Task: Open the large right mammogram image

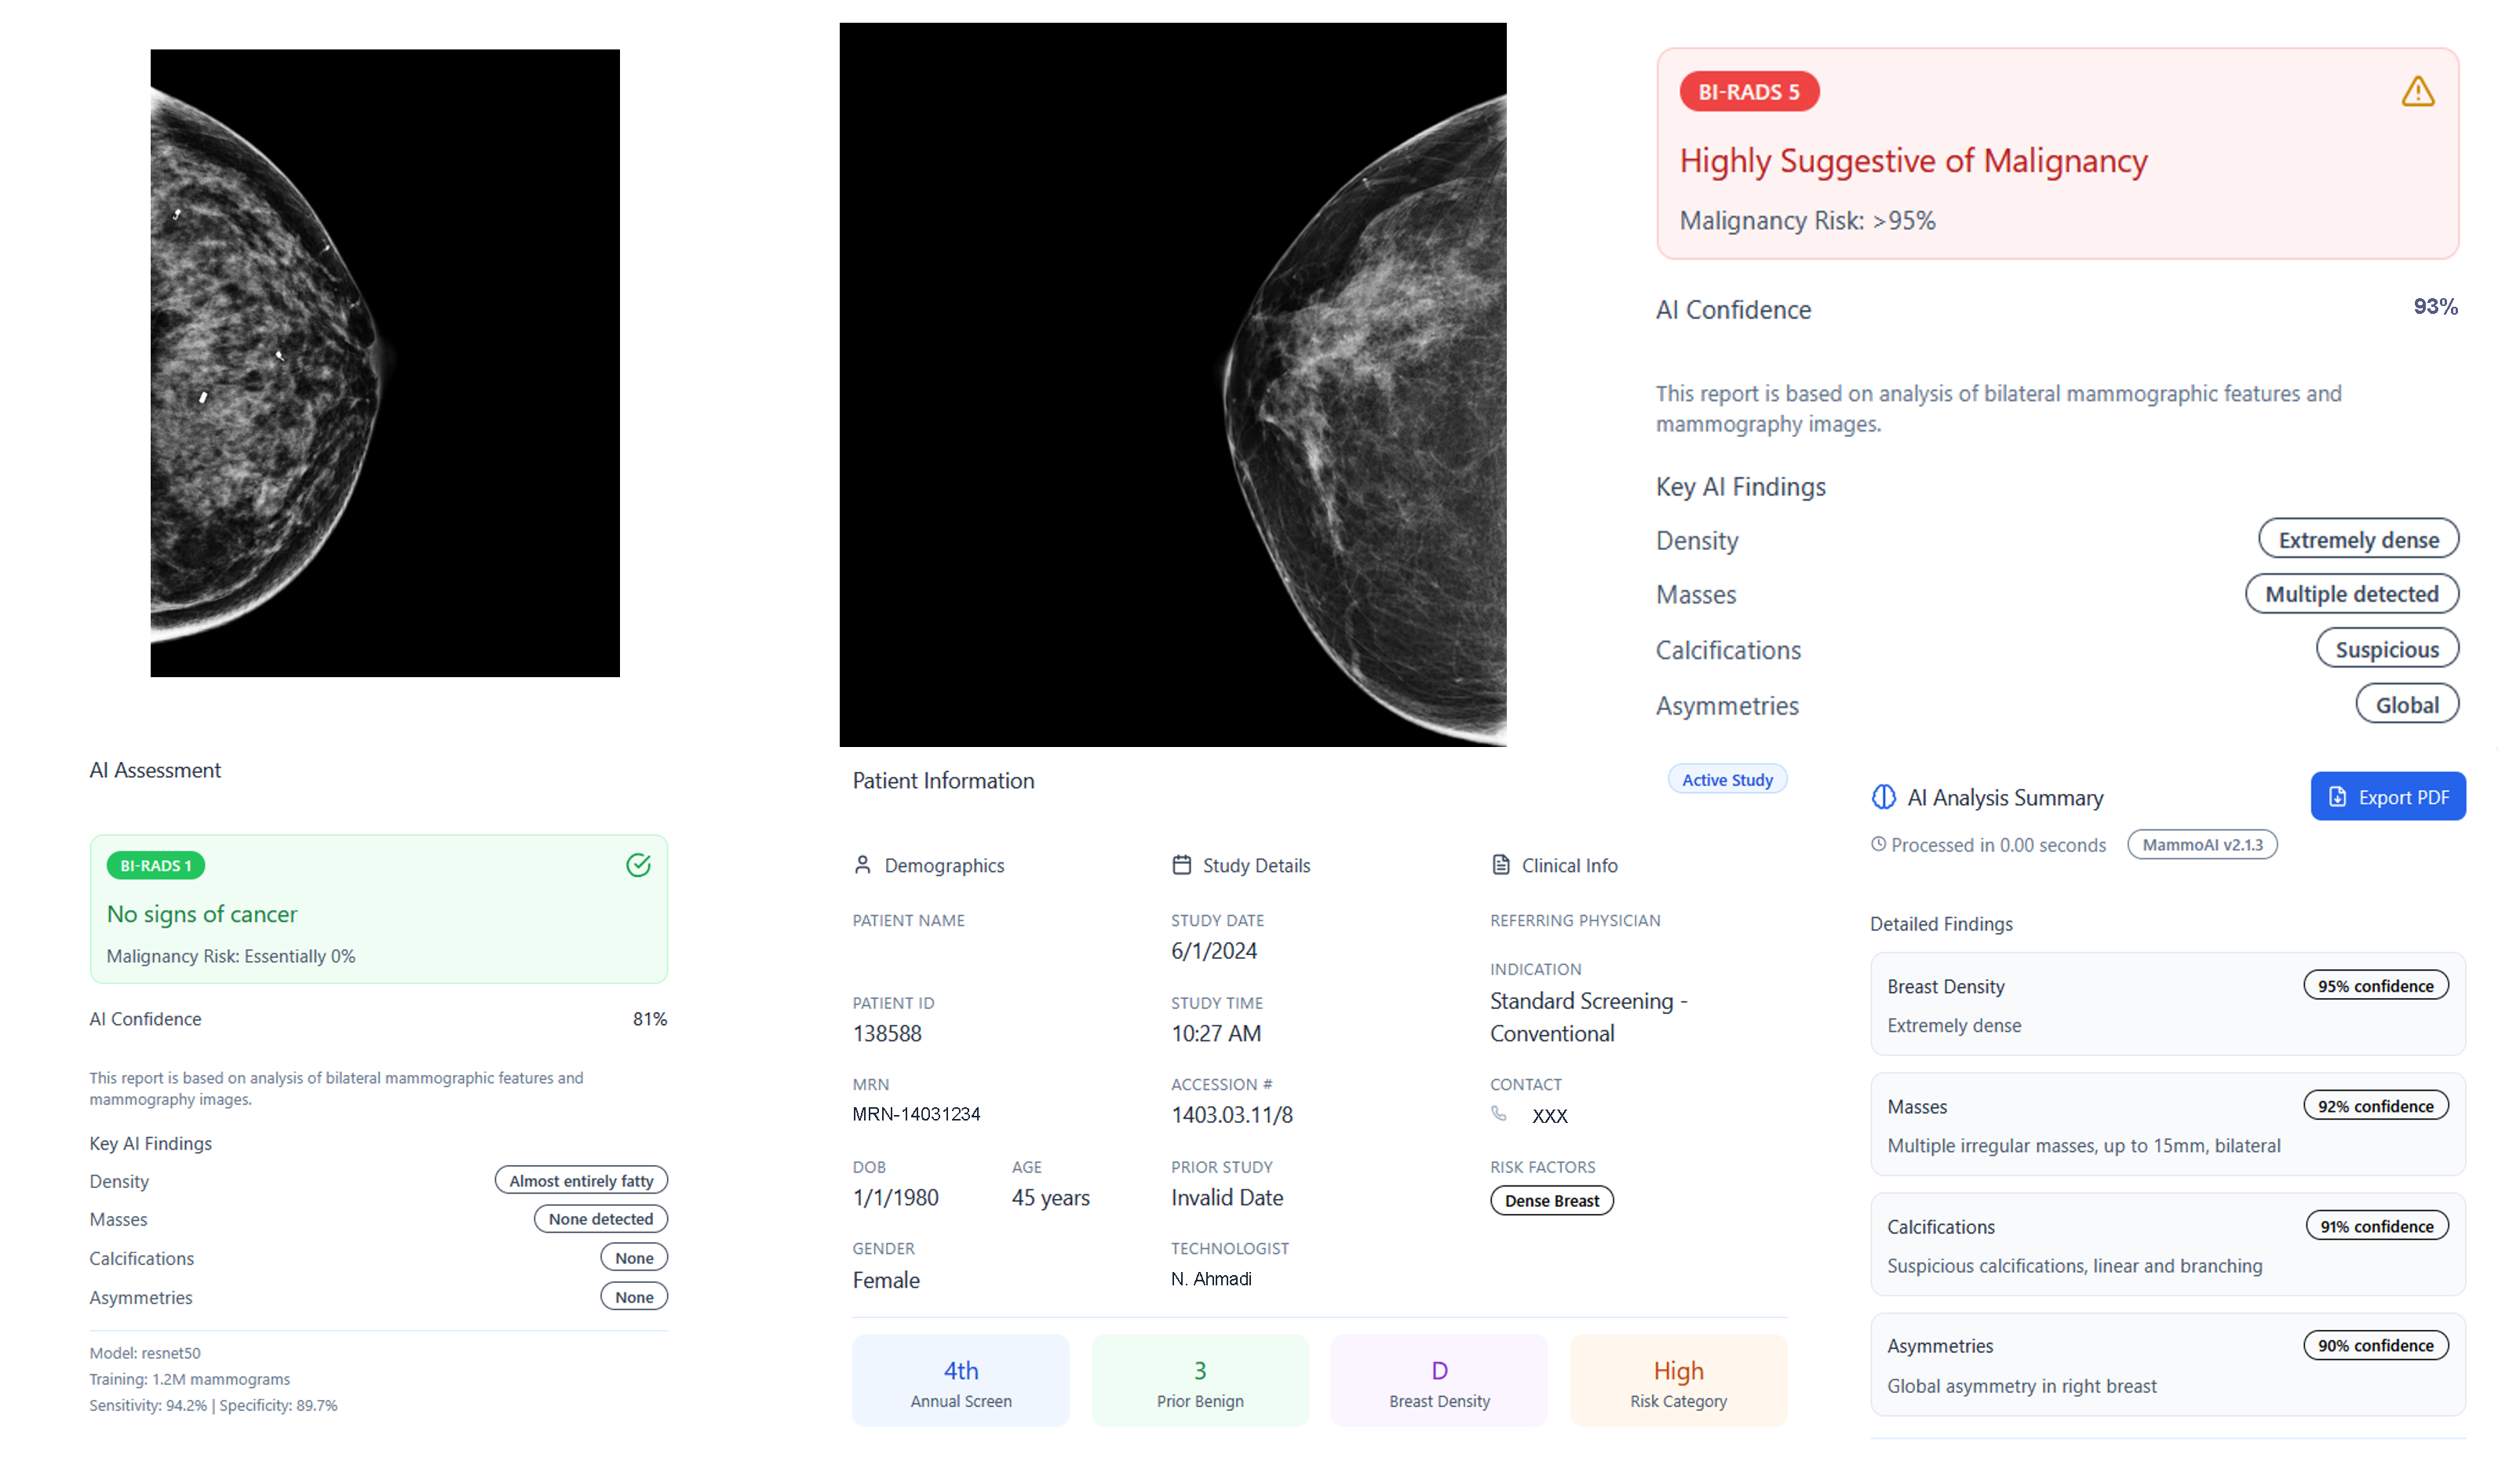Action: click(1172, 385)
